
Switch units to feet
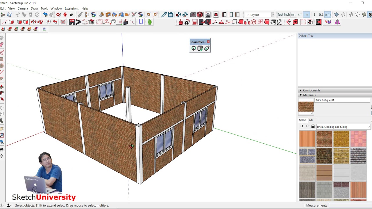(x=280, y=15)
